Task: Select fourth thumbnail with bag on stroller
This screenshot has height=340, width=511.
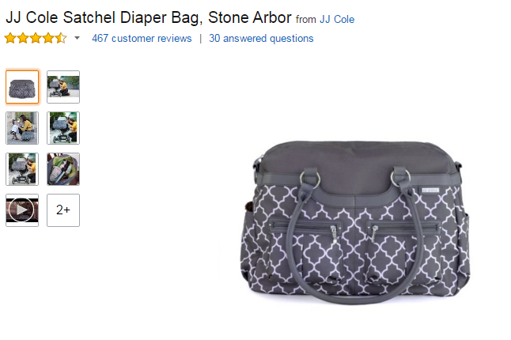Action: click(63, 128)
